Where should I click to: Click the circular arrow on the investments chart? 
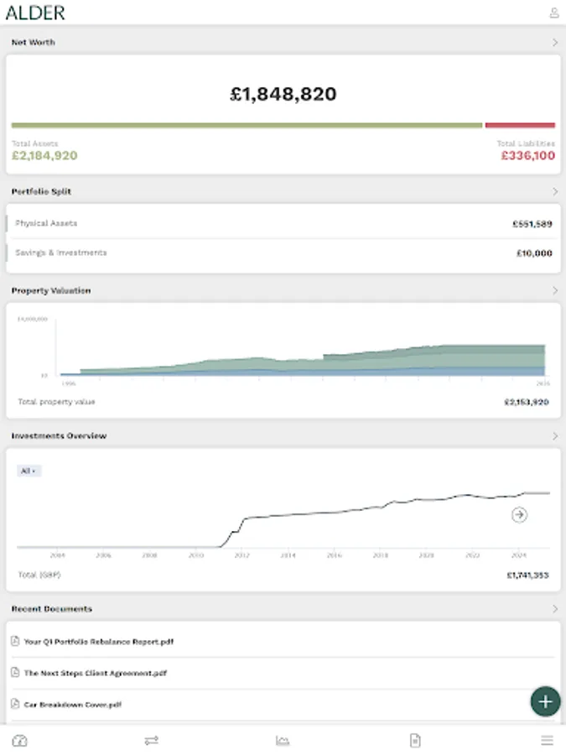tap(518, 513)
